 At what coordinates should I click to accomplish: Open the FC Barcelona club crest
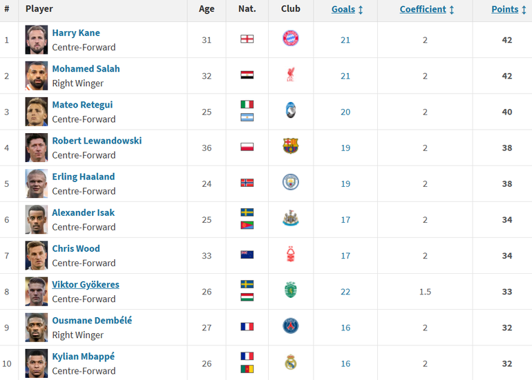point(290,146)
